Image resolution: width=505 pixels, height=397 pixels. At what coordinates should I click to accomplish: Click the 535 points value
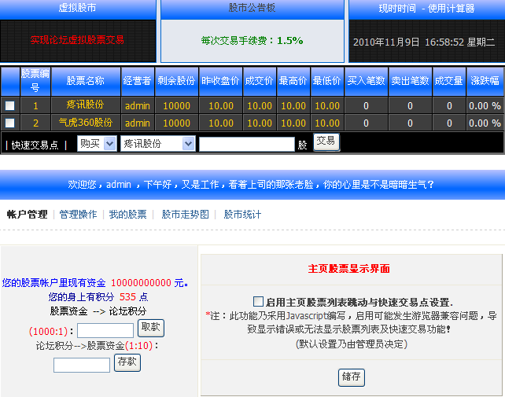128,296
